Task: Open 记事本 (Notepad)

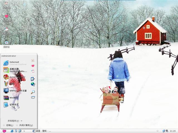Action: [x=10, y=105]
